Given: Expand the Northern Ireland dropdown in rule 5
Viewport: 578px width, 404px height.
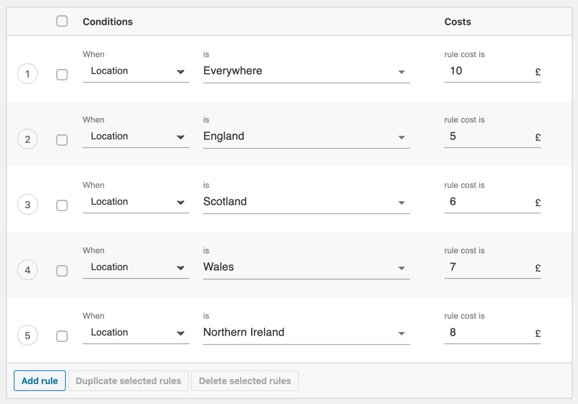Looking at the screenshot, I should click(402, 333).
